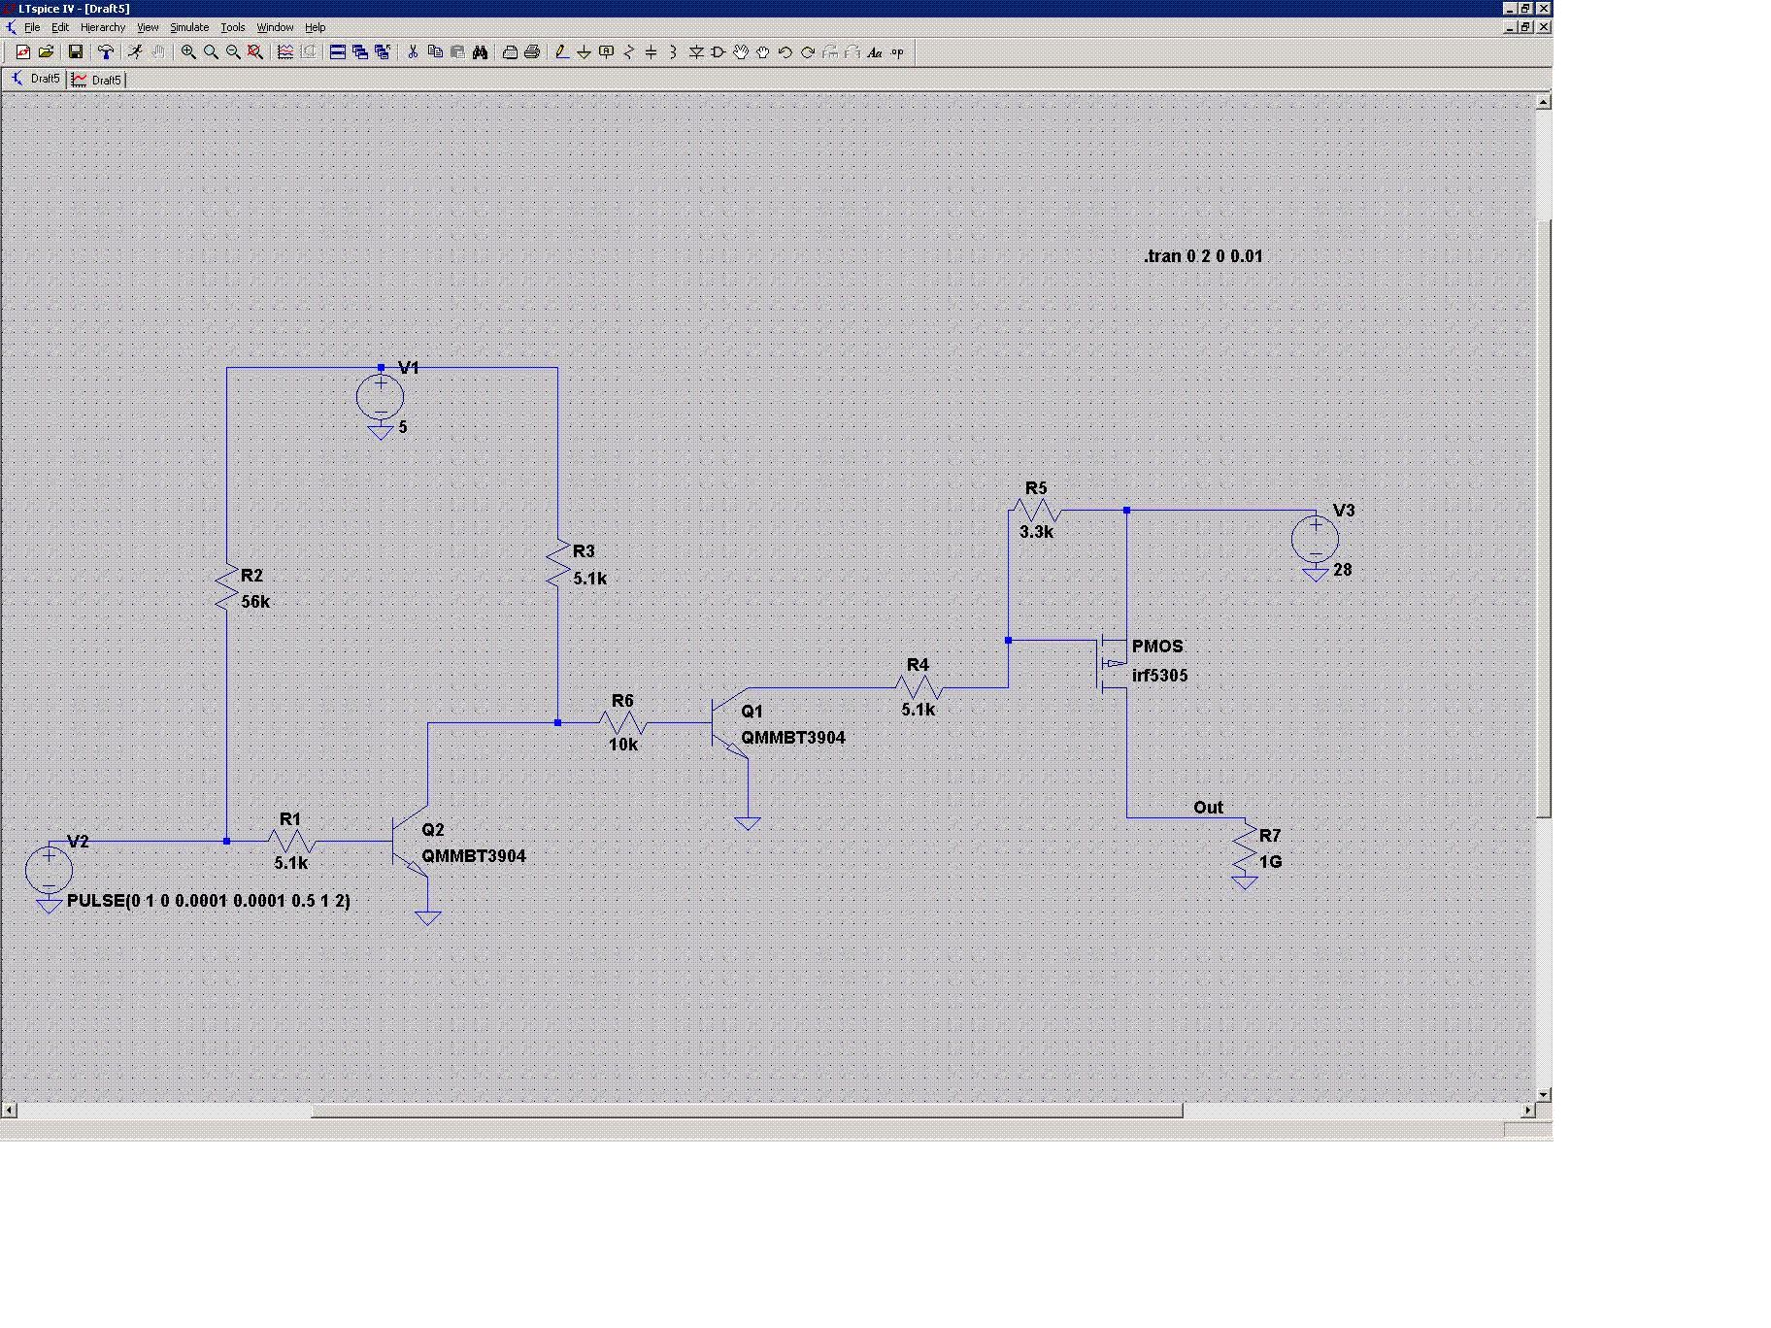Viewport: 1771px width, 1328px height.
Task: Click the horizontal scrollbar thumb
Action: (x=746, y=1110)
